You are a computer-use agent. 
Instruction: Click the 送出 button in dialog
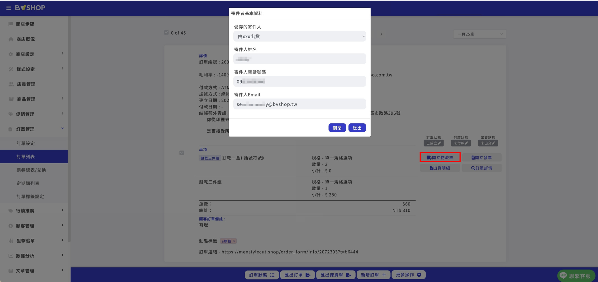tap(357, 128)
